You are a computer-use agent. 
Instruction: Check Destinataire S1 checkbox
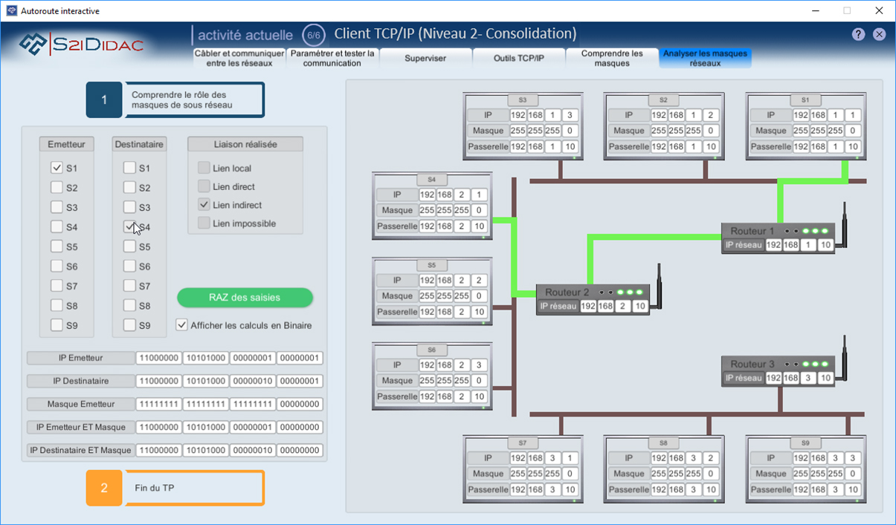[129, 168]
